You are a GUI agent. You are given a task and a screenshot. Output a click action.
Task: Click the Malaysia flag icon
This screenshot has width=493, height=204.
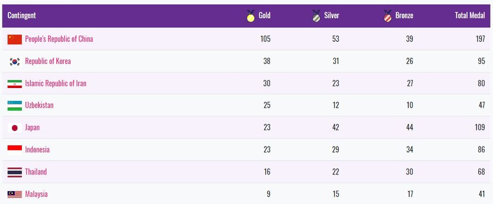(15, 194)
